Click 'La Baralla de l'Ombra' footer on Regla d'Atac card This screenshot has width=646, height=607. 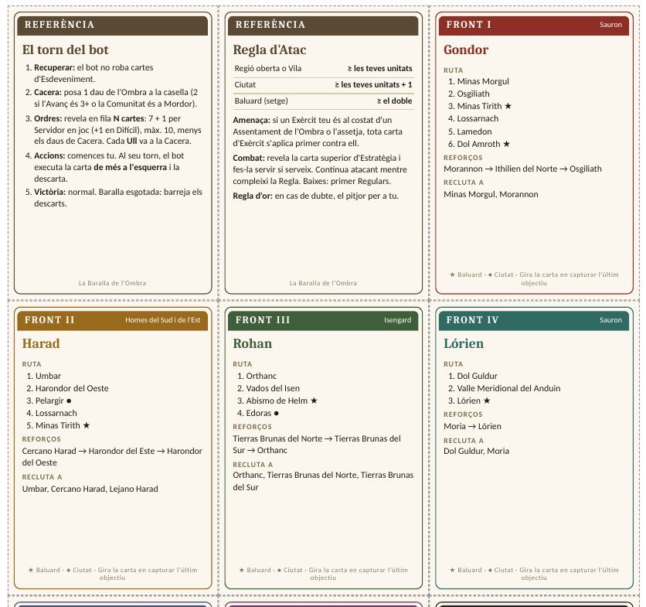[323, 283]
